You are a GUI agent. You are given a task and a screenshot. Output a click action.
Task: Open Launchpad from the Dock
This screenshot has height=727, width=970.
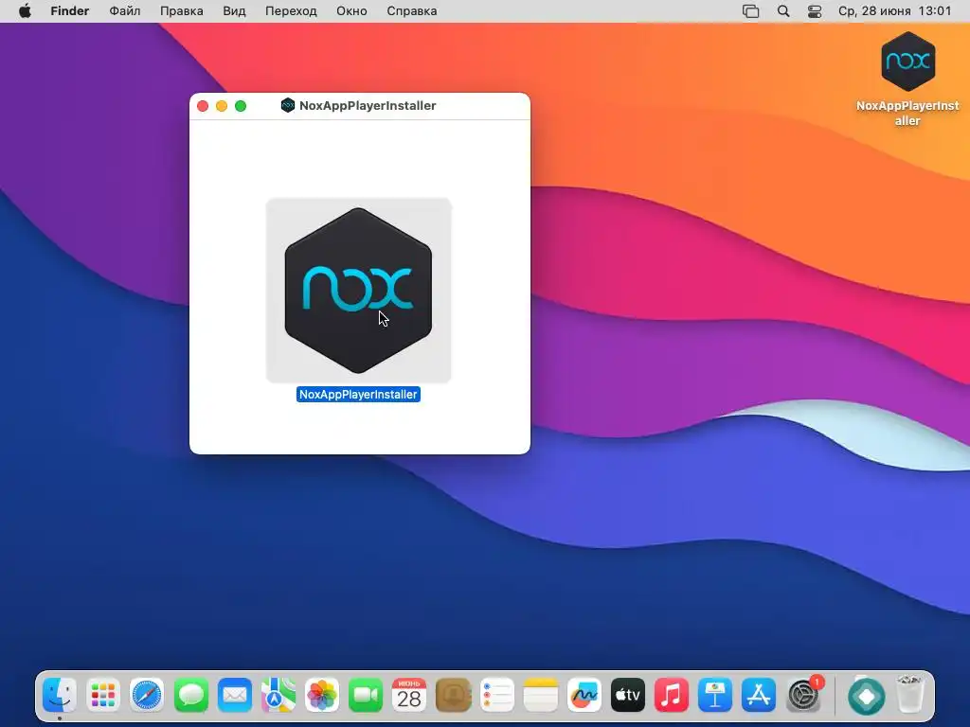pos(103,695)
